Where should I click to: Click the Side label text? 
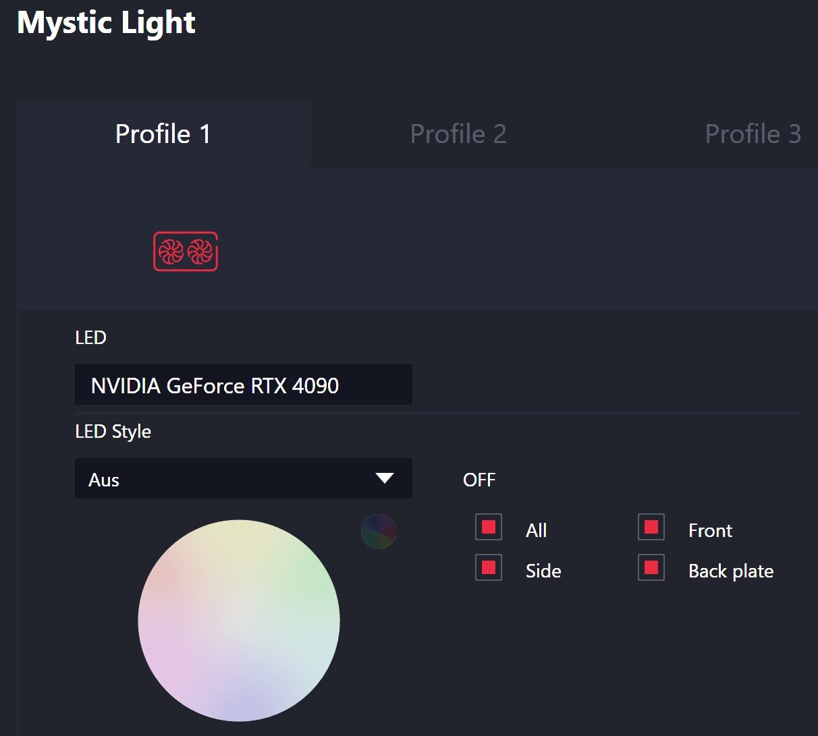point(543,571)
